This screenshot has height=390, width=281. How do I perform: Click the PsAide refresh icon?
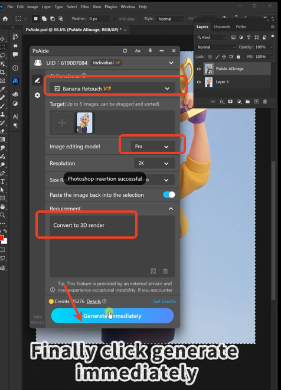[x=125, y=51]
